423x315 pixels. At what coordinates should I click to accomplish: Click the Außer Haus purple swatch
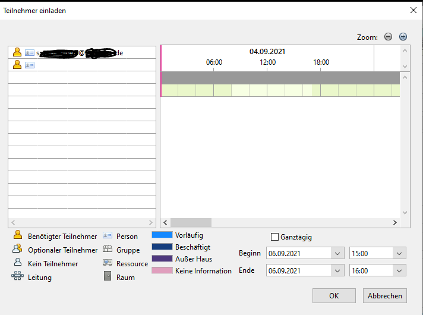tap(162, 259)
